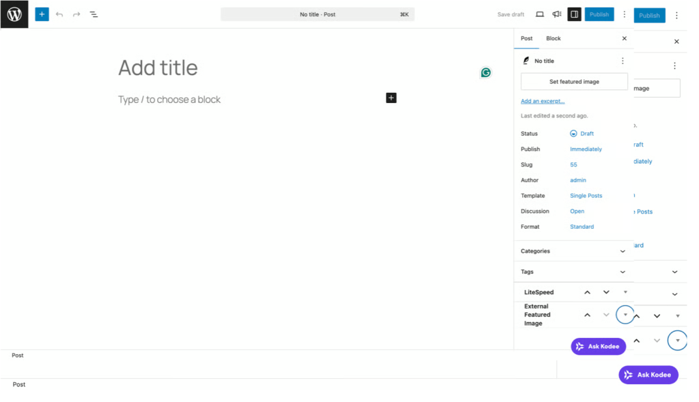Click the black add block button in editor
The image size is (699, 402).
tap(391, 98)
